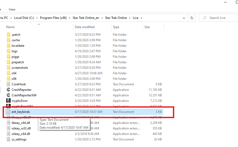
Task: Click the CrashReporter application icon
Action: pos(8,90)
